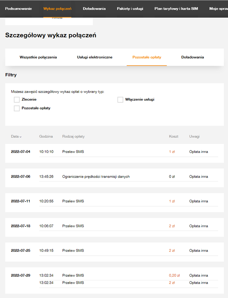Select the Ograniczenie prędkości transmisji danych entry
The height and width of the screenshot is (298, 228).
point(96,176)
